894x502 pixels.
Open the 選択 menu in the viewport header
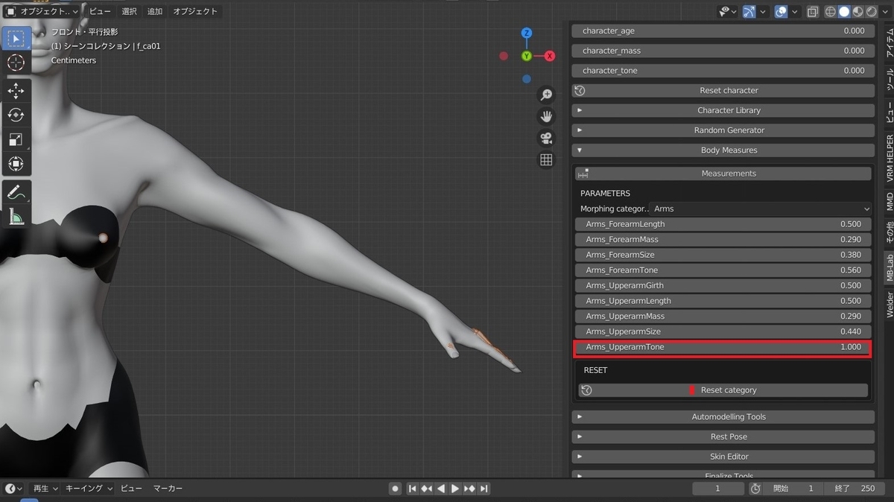click(129, 11)
